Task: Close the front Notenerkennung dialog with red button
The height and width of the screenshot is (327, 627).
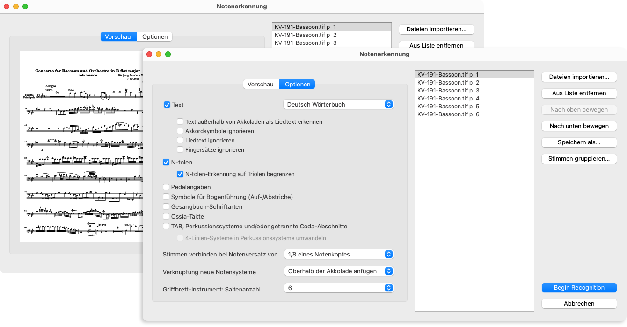Action: click(x=150, y=54)
